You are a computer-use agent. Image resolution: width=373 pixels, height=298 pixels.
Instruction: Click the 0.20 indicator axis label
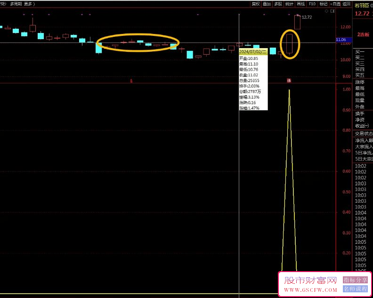click(x=347, y=253)
